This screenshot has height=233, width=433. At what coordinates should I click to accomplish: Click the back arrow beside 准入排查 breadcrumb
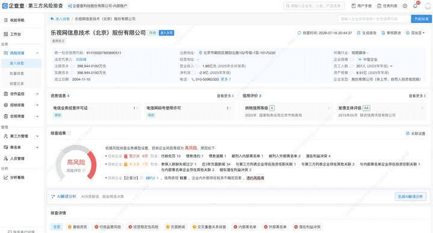coord(52,19)
